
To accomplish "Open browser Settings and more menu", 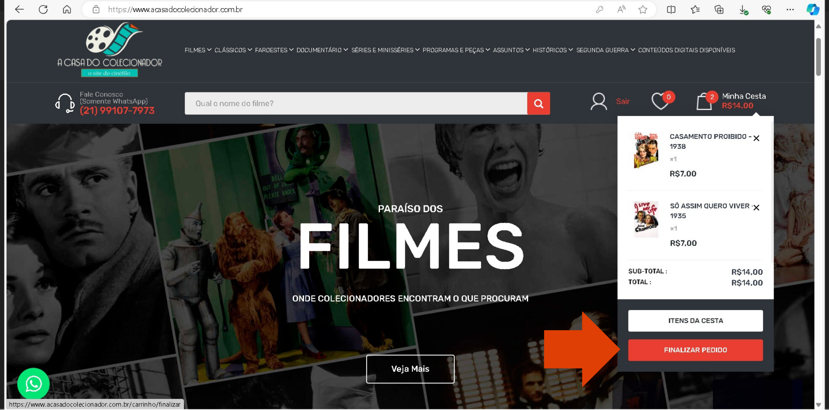I will point(790,9).
